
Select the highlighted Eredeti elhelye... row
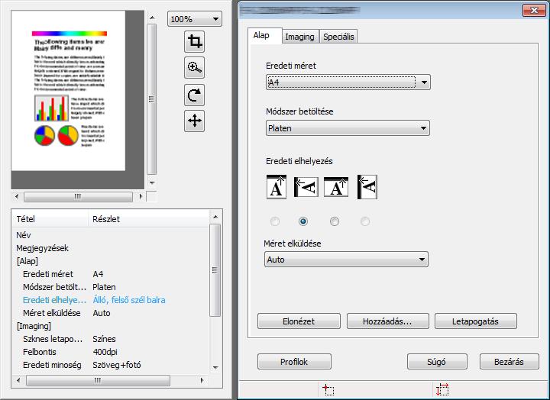111,300
